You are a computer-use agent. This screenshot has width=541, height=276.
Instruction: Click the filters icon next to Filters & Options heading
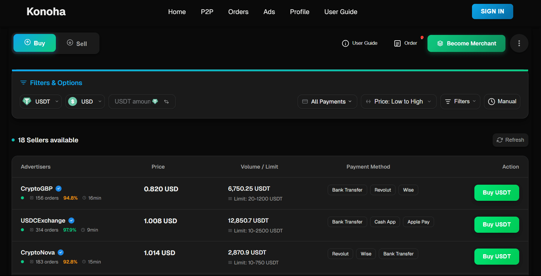click(x=23, y=83)
